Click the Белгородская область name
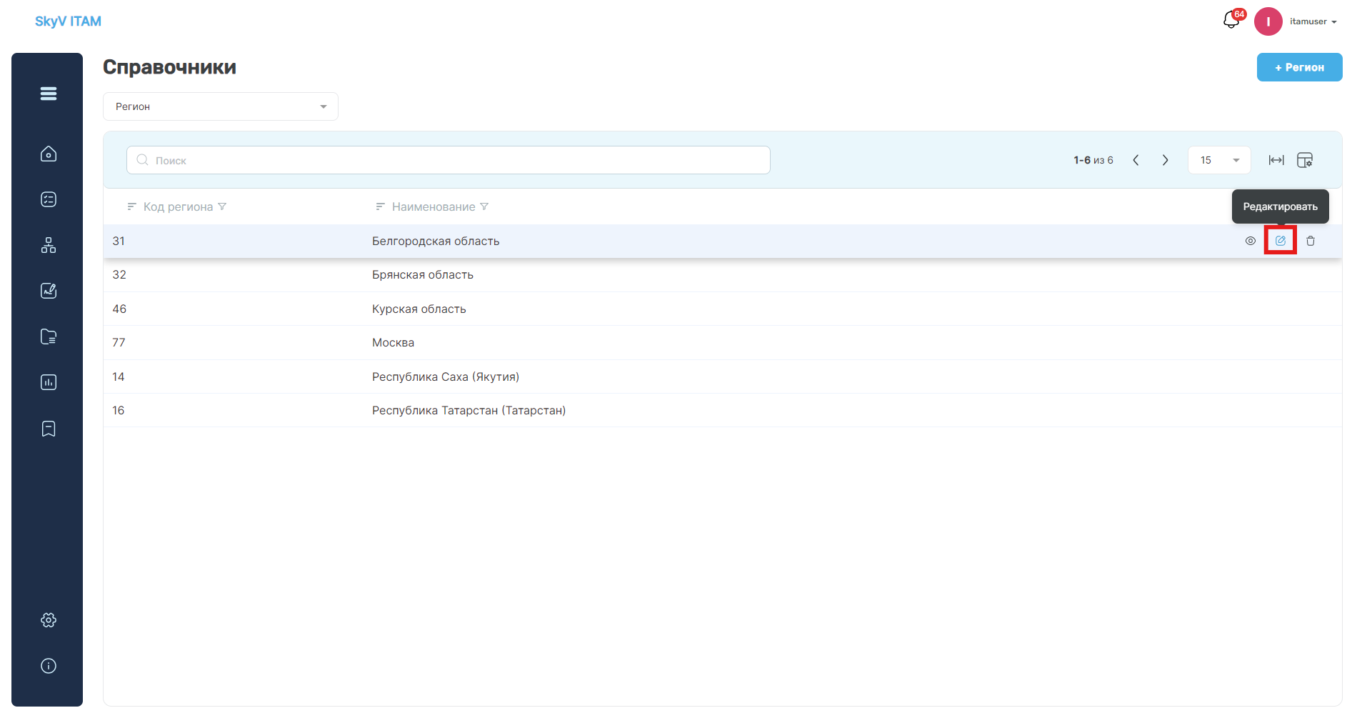Screen dimensions: 1362x718 point(436,241)
